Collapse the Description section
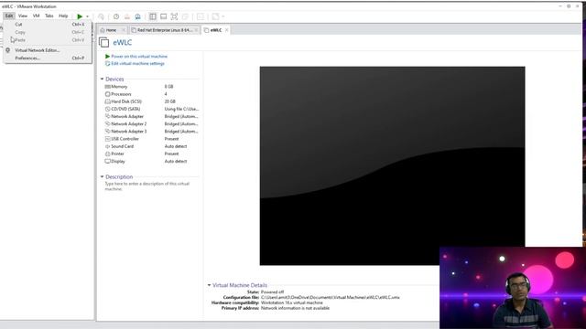Screen dimensions: 586x329 102,176
